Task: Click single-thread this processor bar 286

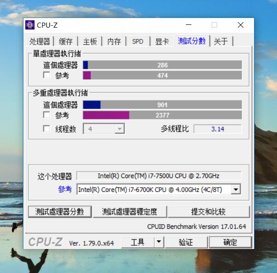Action: tap(162, 65)
